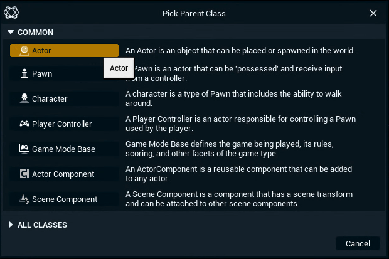Pick Scene Component as parent class
Viewport: 389px width, 259px height.
coord(64,199)
